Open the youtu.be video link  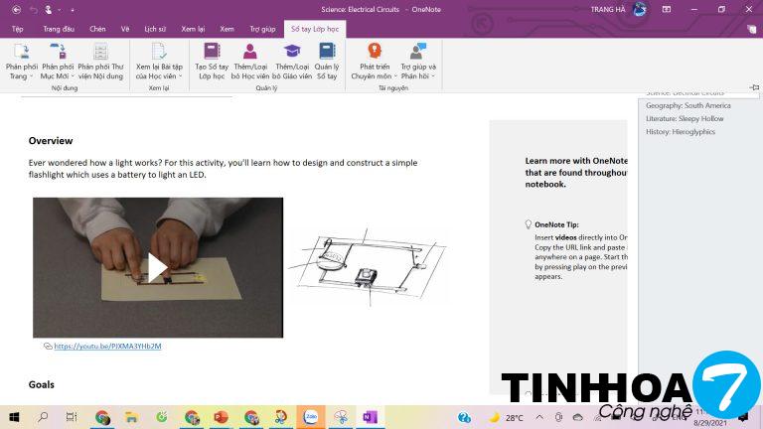107,346
